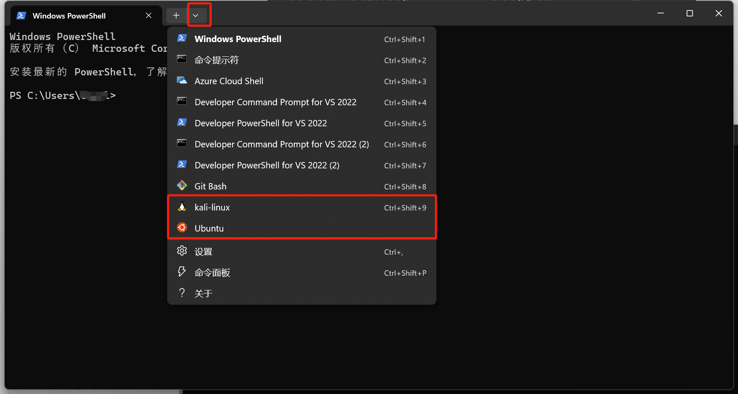Click the Ubuntu orange logo icon
Viewport: 738px width, 394px height.
[182, 227]
